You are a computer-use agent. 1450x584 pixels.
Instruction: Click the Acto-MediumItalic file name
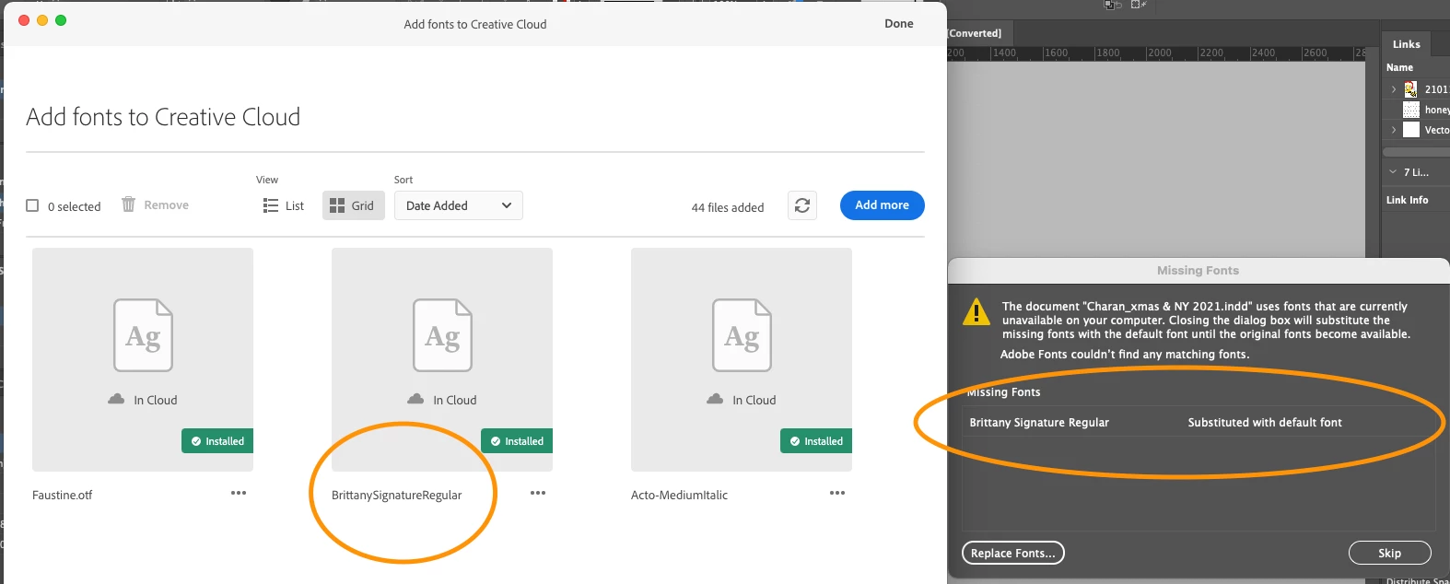click(x=679, y=495)
